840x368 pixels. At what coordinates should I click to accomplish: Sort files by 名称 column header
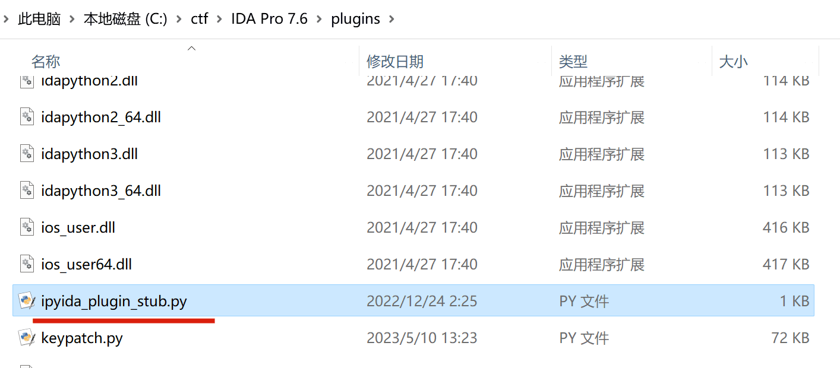[46, 61]
